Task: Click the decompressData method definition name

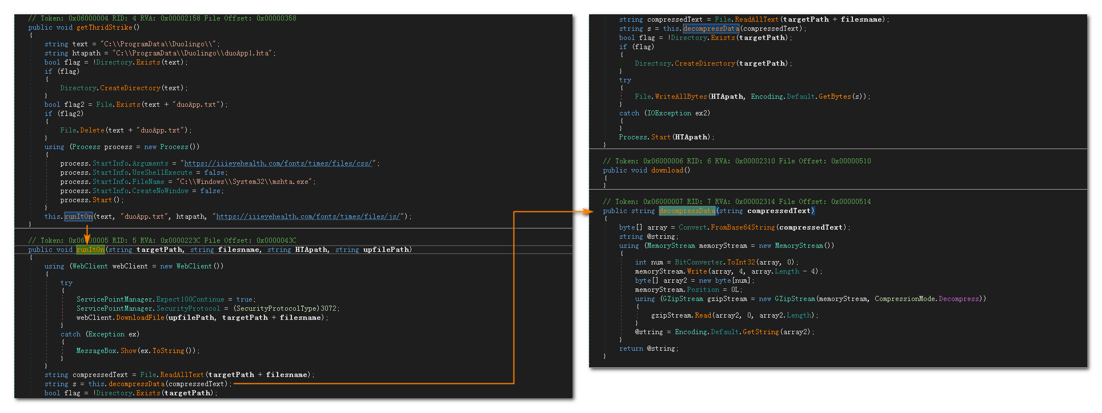Action: (x=687, y=211)
